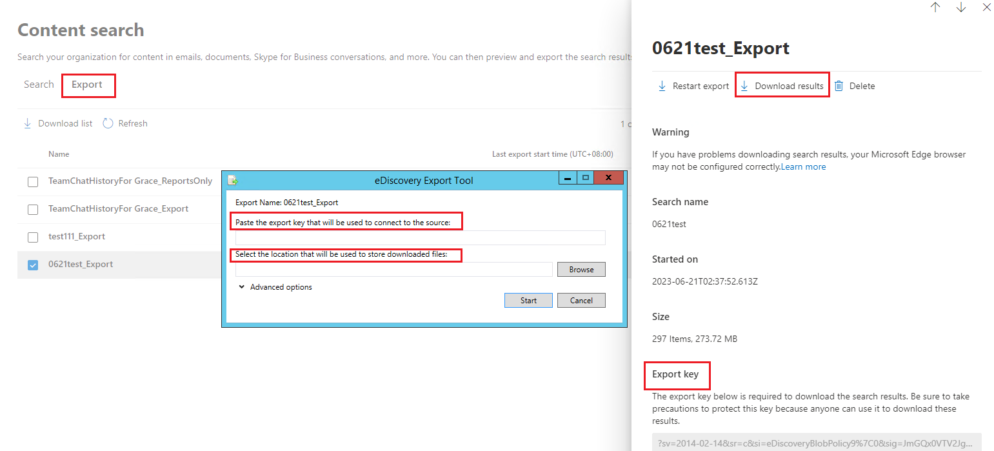This screenshot has height=451, width=994.
Task: Click the Download list icon
Action: [x=27, y=123]
